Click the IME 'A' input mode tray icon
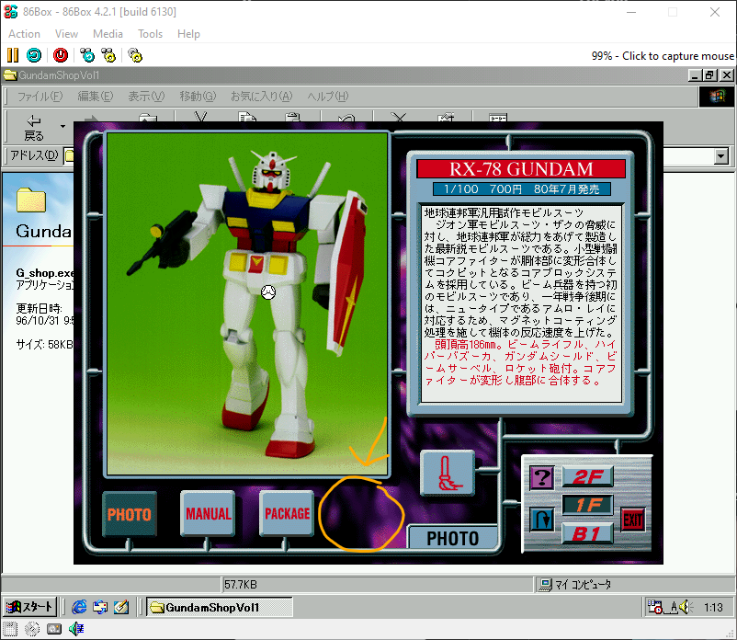The image size is (737, 640). pos(673,607)
